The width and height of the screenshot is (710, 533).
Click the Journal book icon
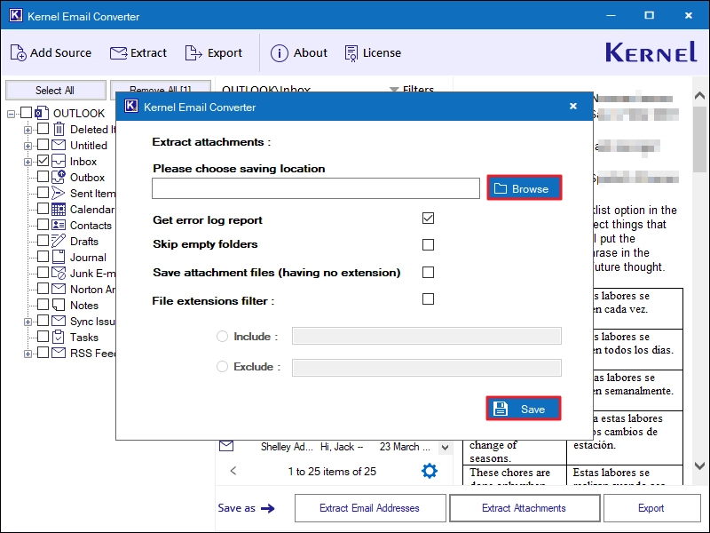[59, 257]
